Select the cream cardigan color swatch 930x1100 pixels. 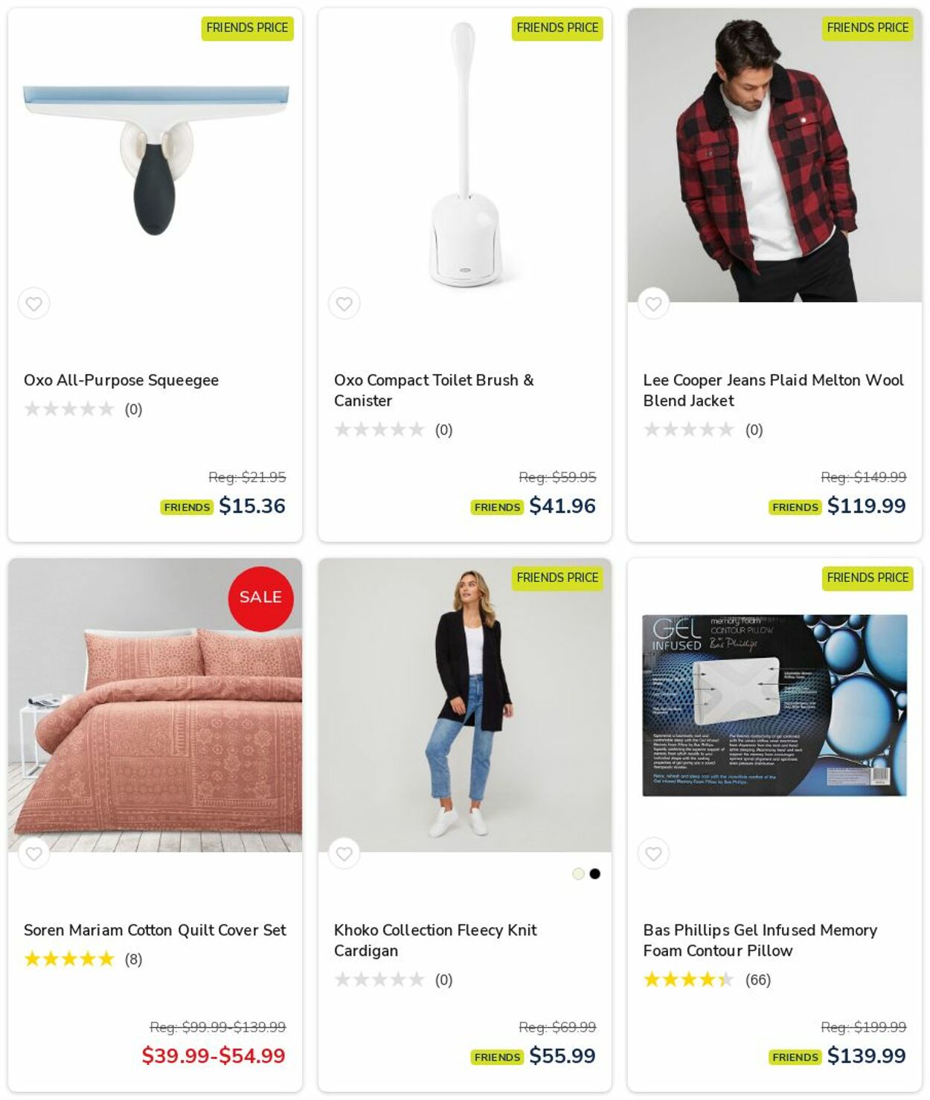pos(578,874)
